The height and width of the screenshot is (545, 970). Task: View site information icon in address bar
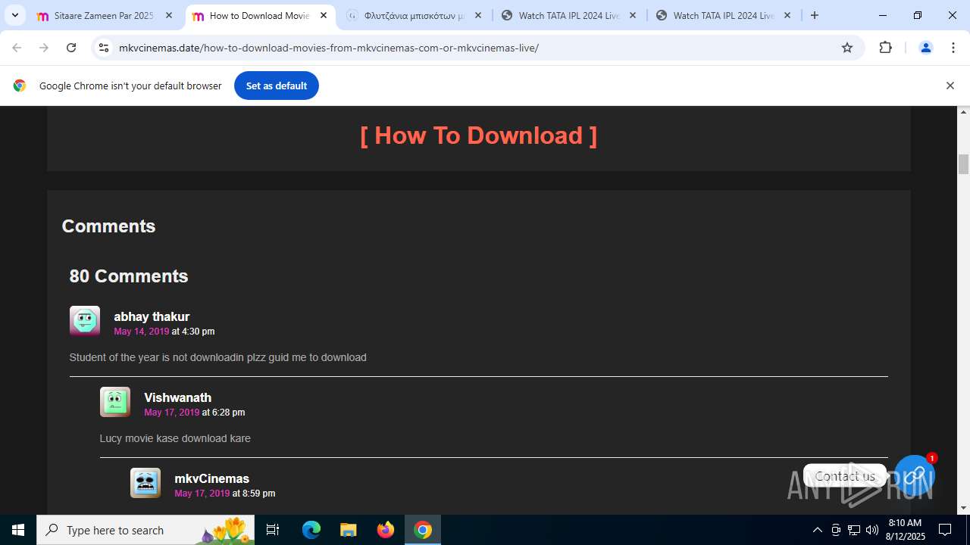(104, 48)
